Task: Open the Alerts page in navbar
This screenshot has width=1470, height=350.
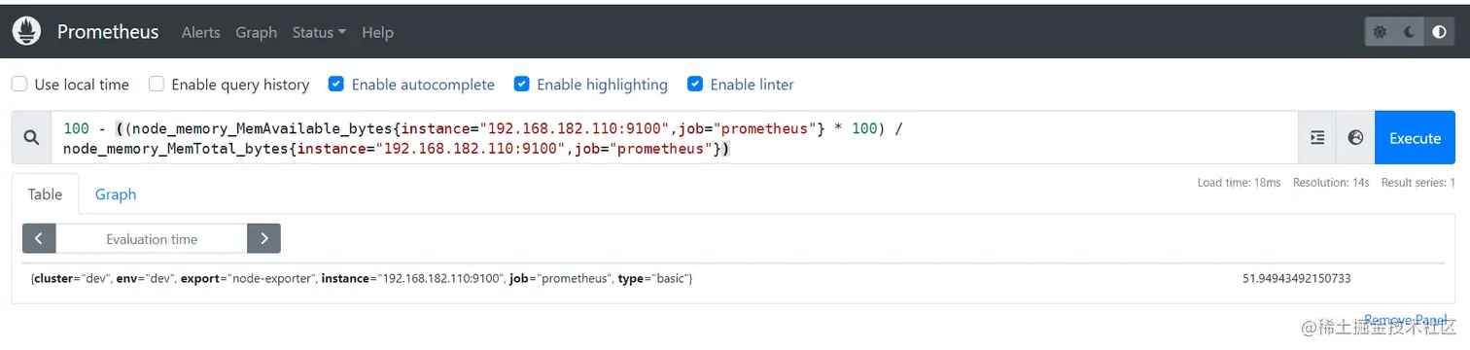Action: coord(201,32)
